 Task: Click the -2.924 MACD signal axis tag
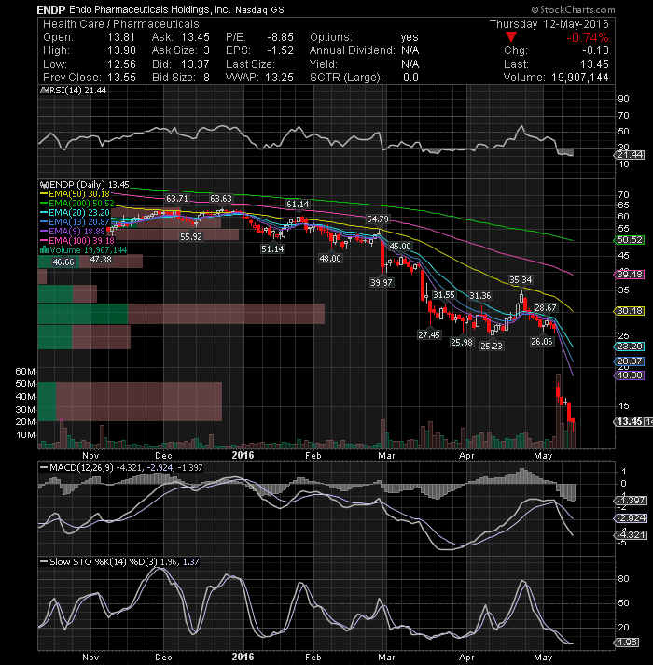point(631,518)
